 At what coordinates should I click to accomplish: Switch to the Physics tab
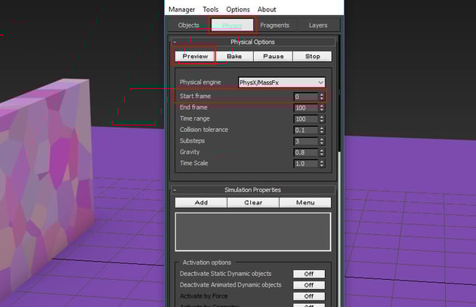(232, 25)
